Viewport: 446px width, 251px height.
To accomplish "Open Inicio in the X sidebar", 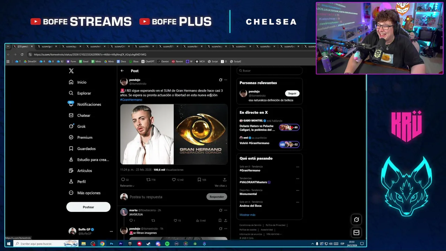I will 78,82.
